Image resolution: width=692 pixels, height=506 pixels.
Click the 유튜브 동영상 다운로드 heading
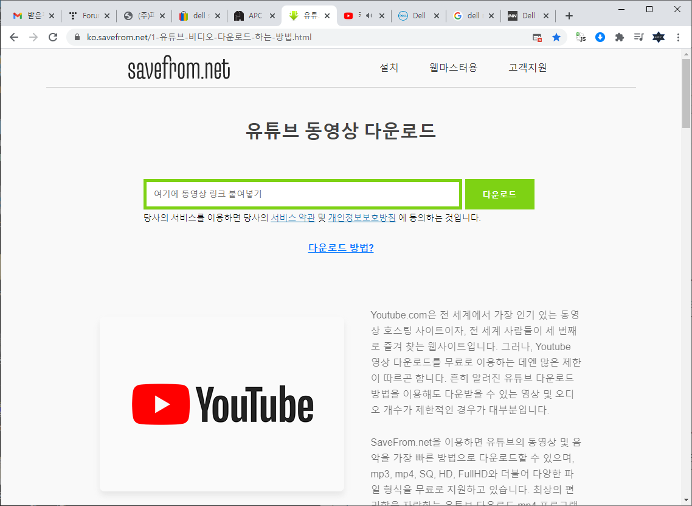tap(341, 131)
